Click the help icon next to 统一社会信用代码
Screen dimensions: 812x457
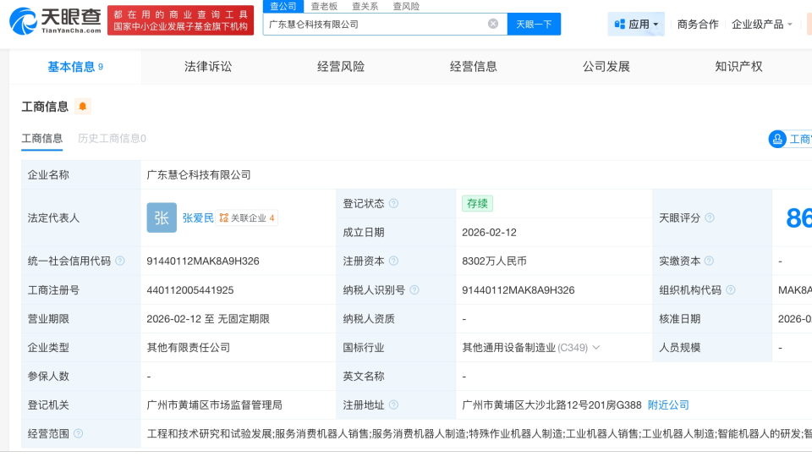point(120,262)
